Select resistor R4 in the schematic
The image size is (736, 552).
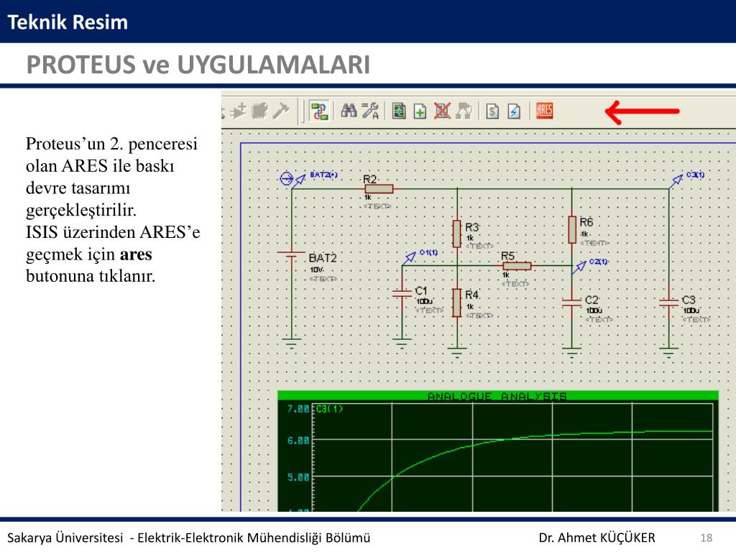click(456, 303)
